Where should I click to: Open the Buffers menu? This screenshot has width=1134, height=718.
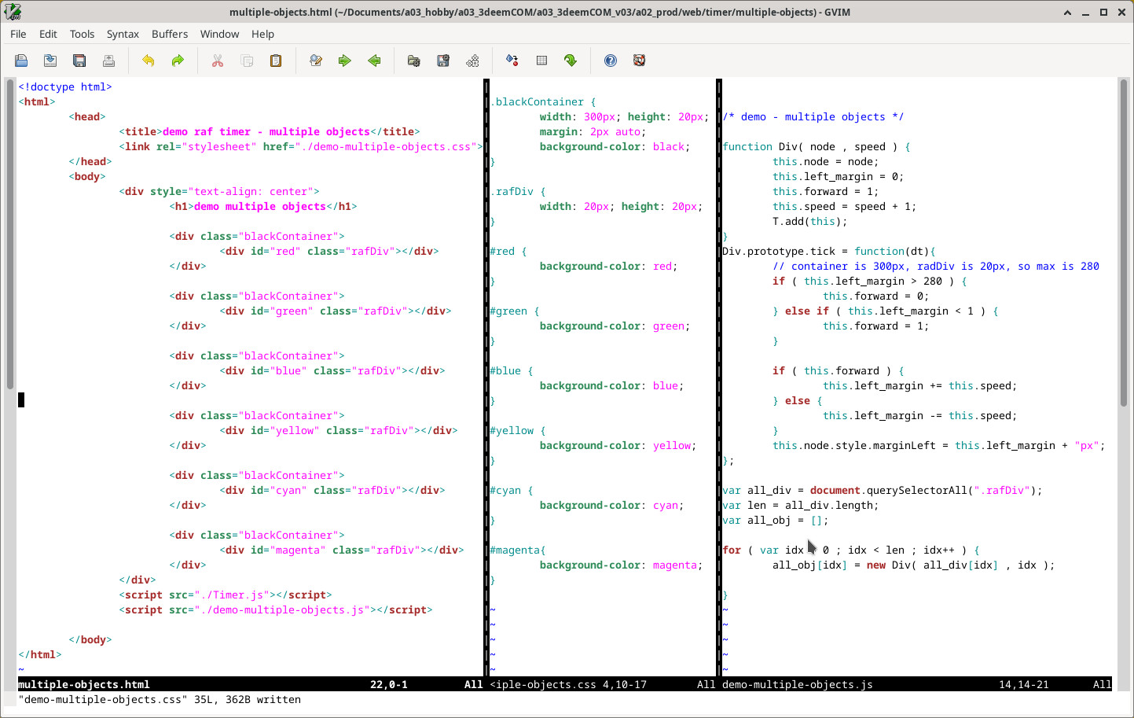[170, 34]
